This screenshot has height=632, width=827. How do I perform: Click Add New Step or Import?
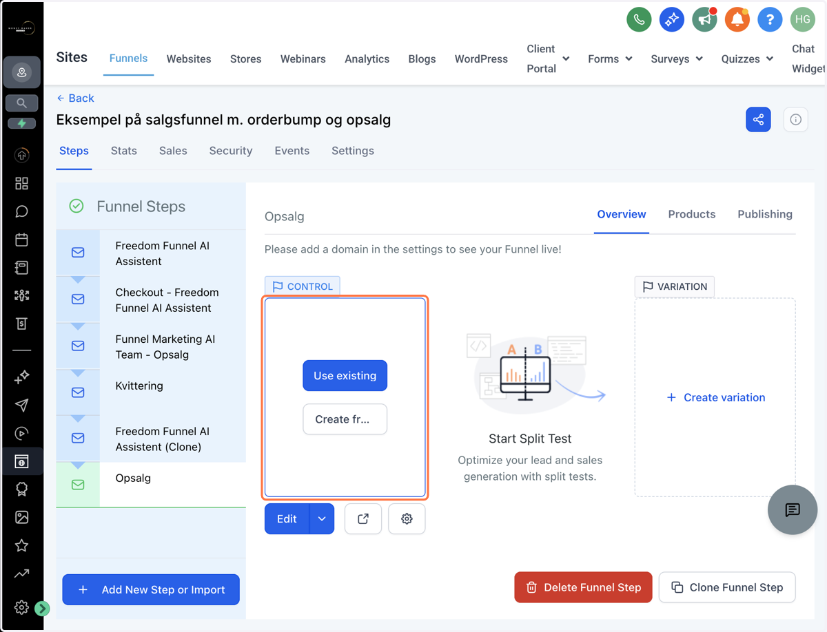[x=151, y=589]
